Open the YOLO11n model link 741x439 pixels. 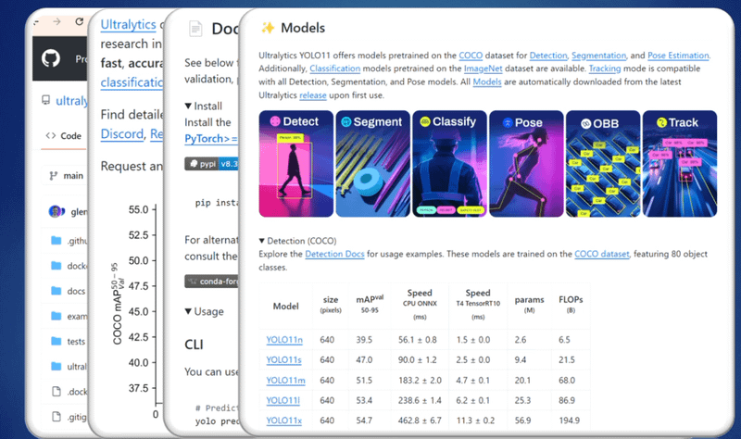point(283,340)
